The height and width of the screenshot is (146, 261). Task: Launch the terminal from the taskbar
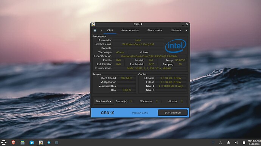coord(57,142)
